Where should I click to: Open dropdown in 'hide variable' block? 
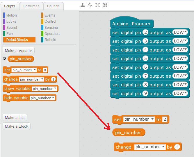pyautogui.click(x=53, y=98)
